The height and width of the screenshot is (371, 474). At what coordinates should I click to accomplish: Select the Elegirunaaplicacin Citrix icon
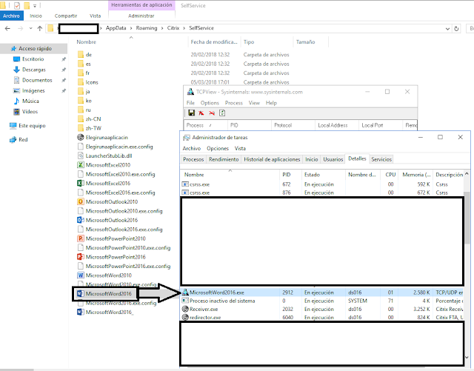[x=81, y=137]
